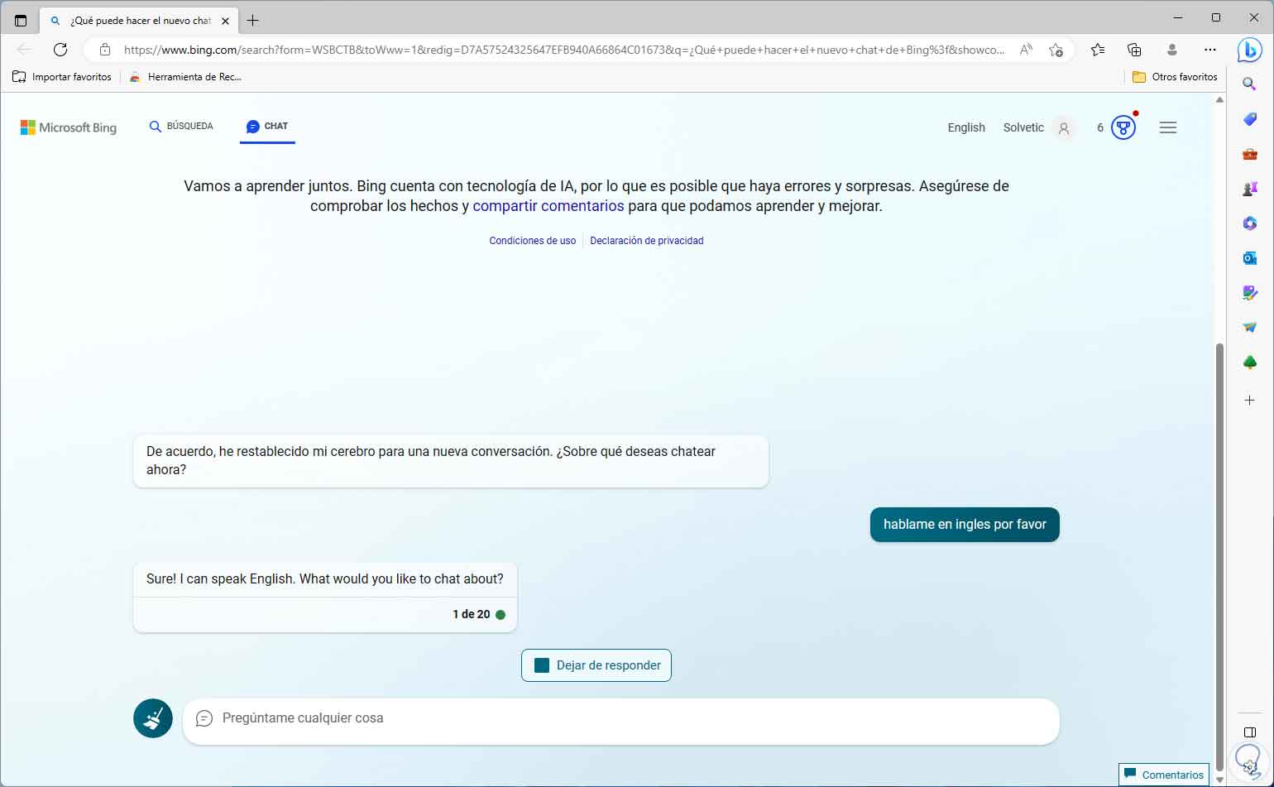The height and width of the screenshot is (787, 1274).
Task: Select the CHAT tab
Action: coord(267,127)
